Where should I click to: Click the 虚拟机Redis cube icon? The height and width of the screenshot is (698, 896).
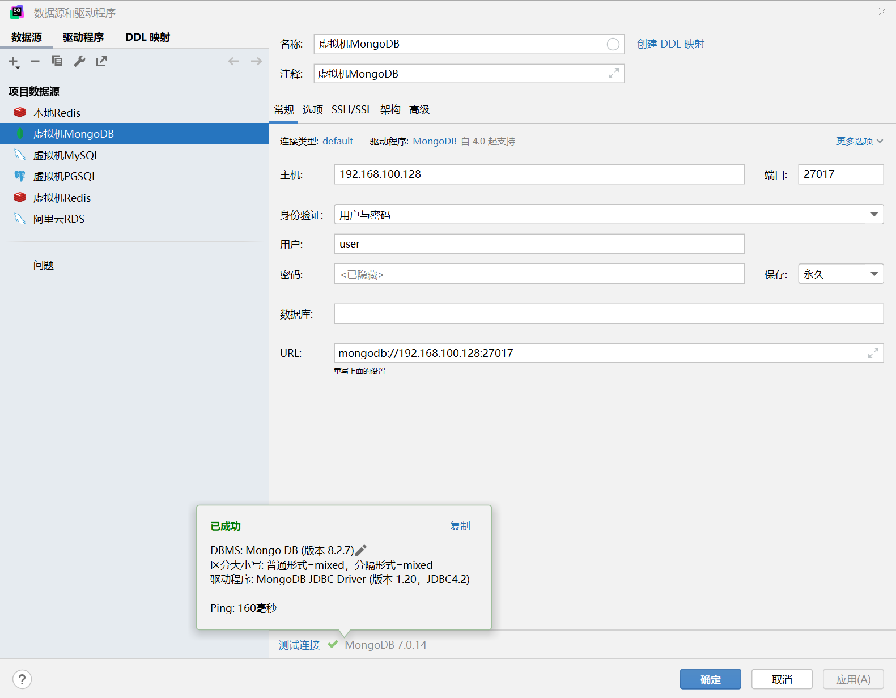(20, 197)
